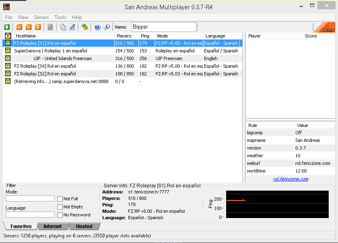Click the s1.fenixzone.tv:7777 address text
Screen dimensions: 338x243
[149, 192]
